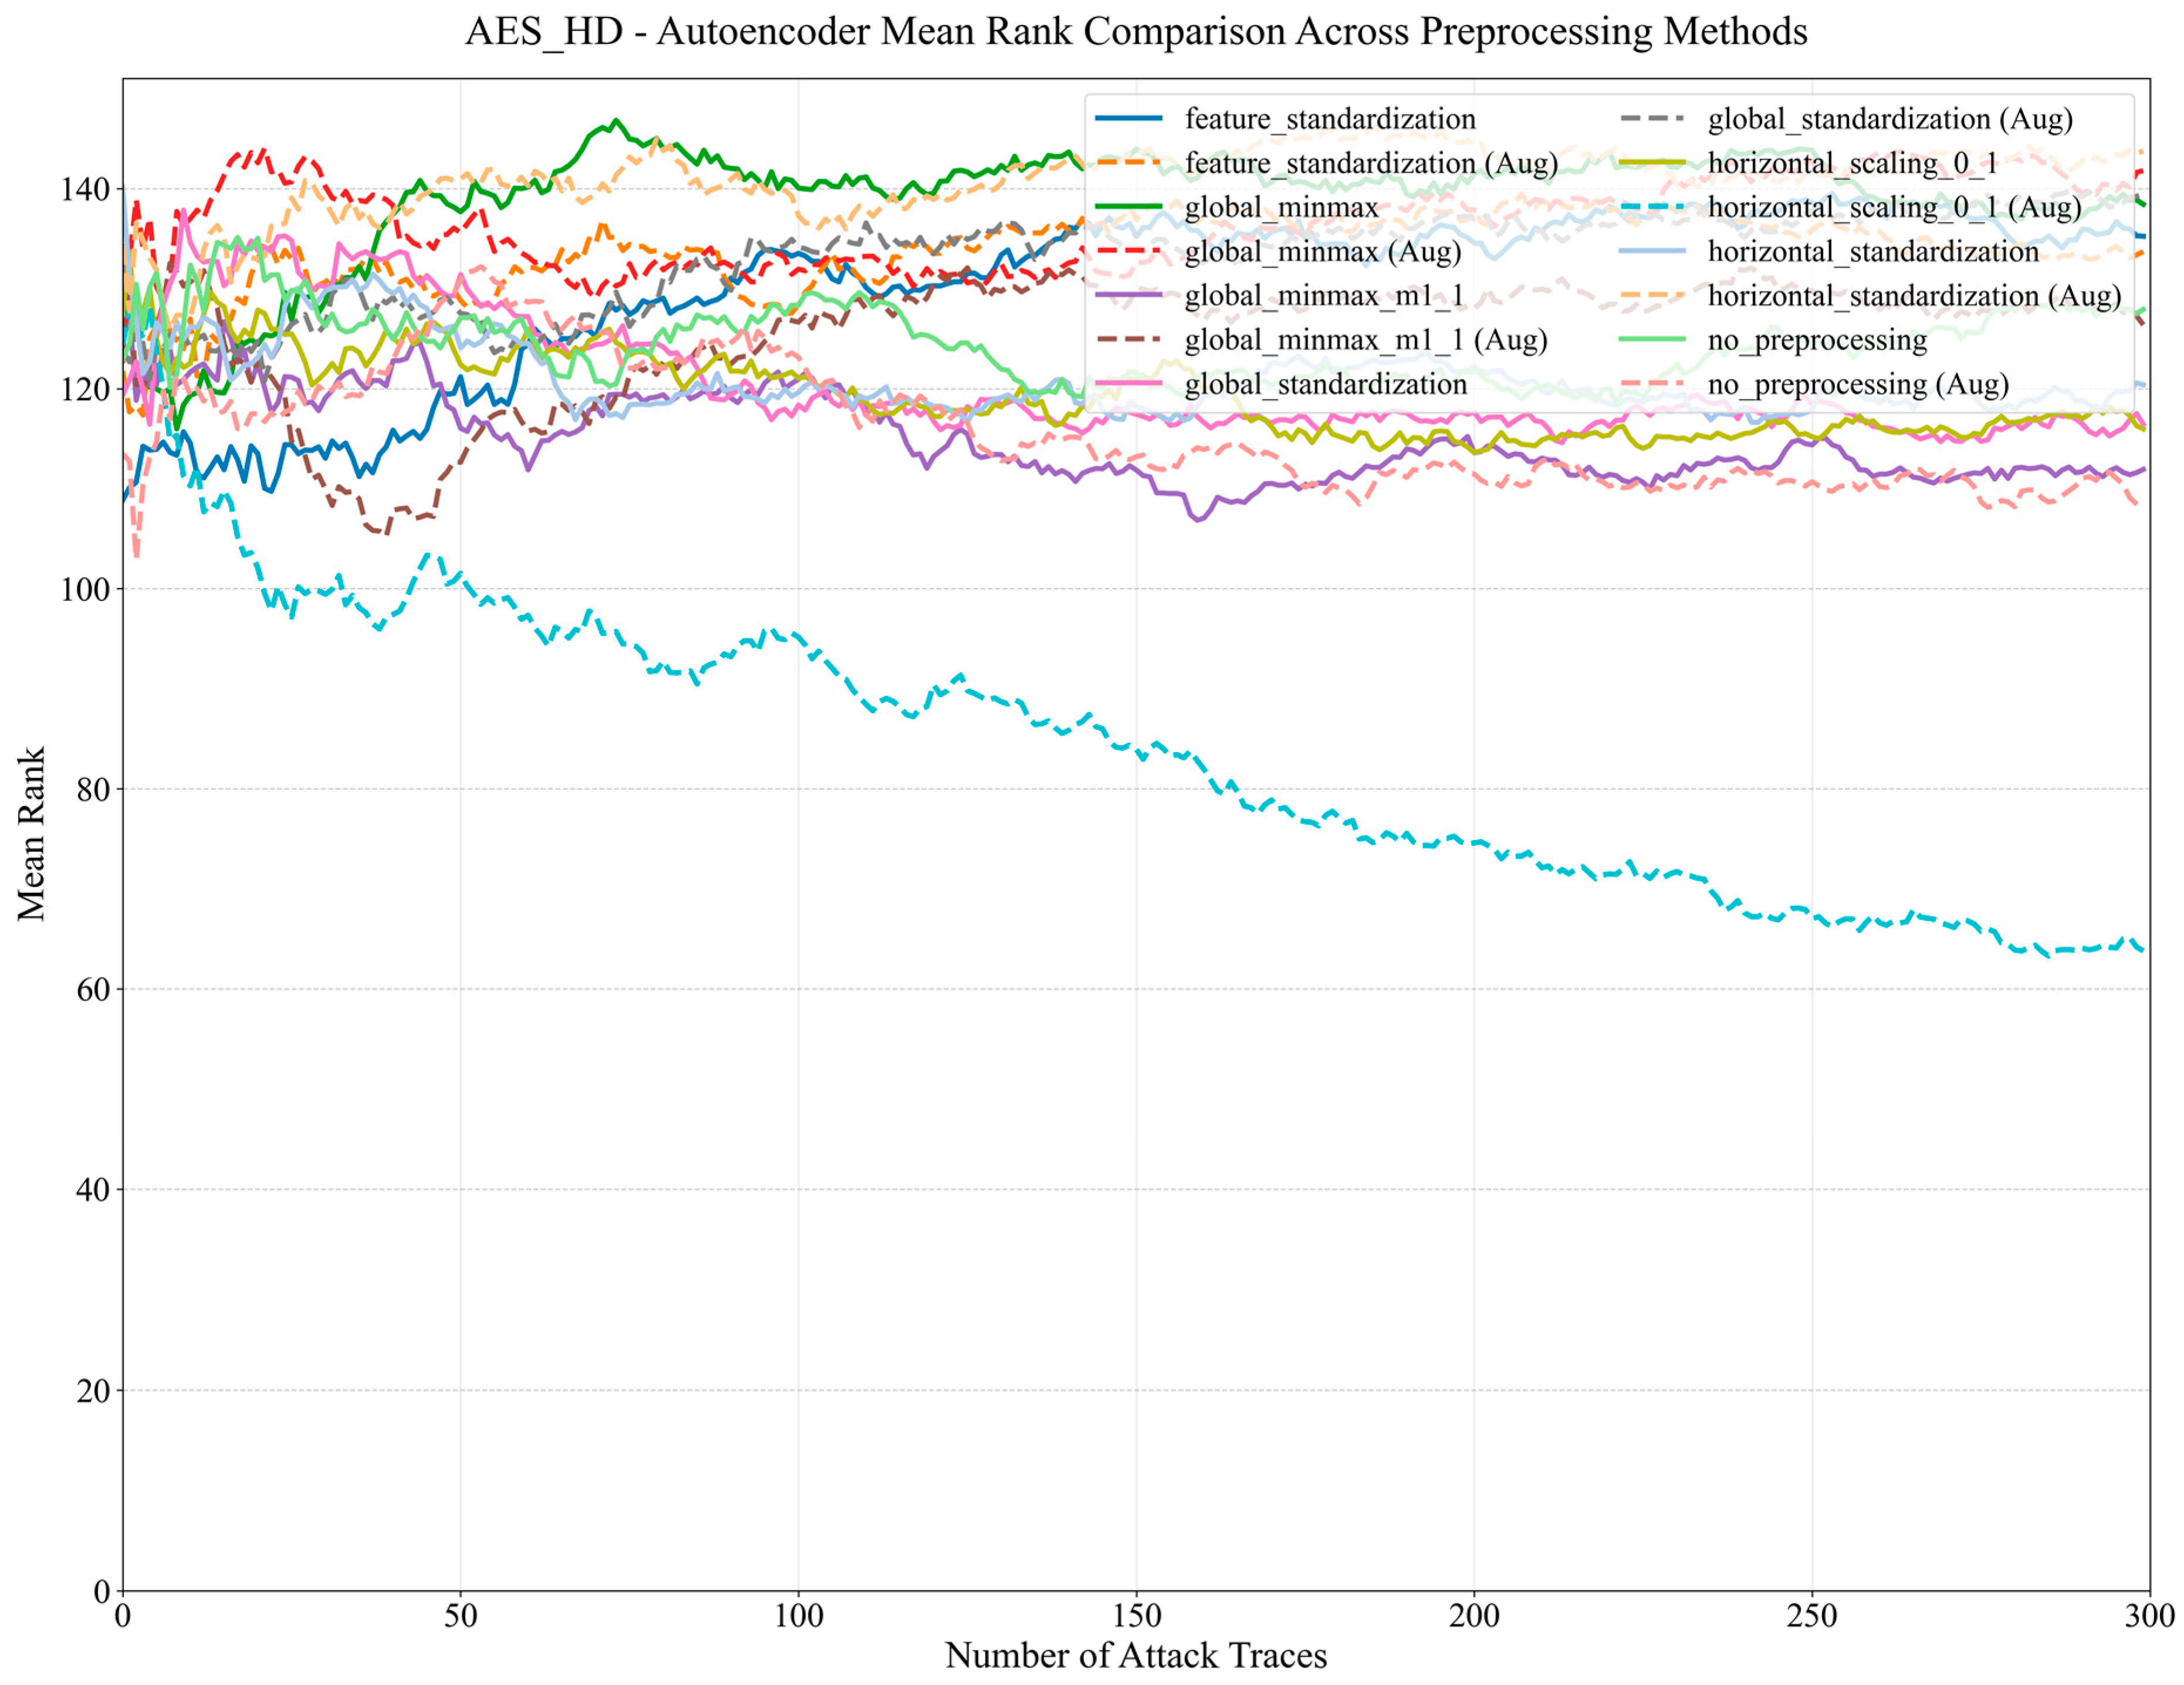Click the 'Mean Rank' y-axis label
The width and height of the screenshot is (2184, 1685).
(x=31, y=834)
